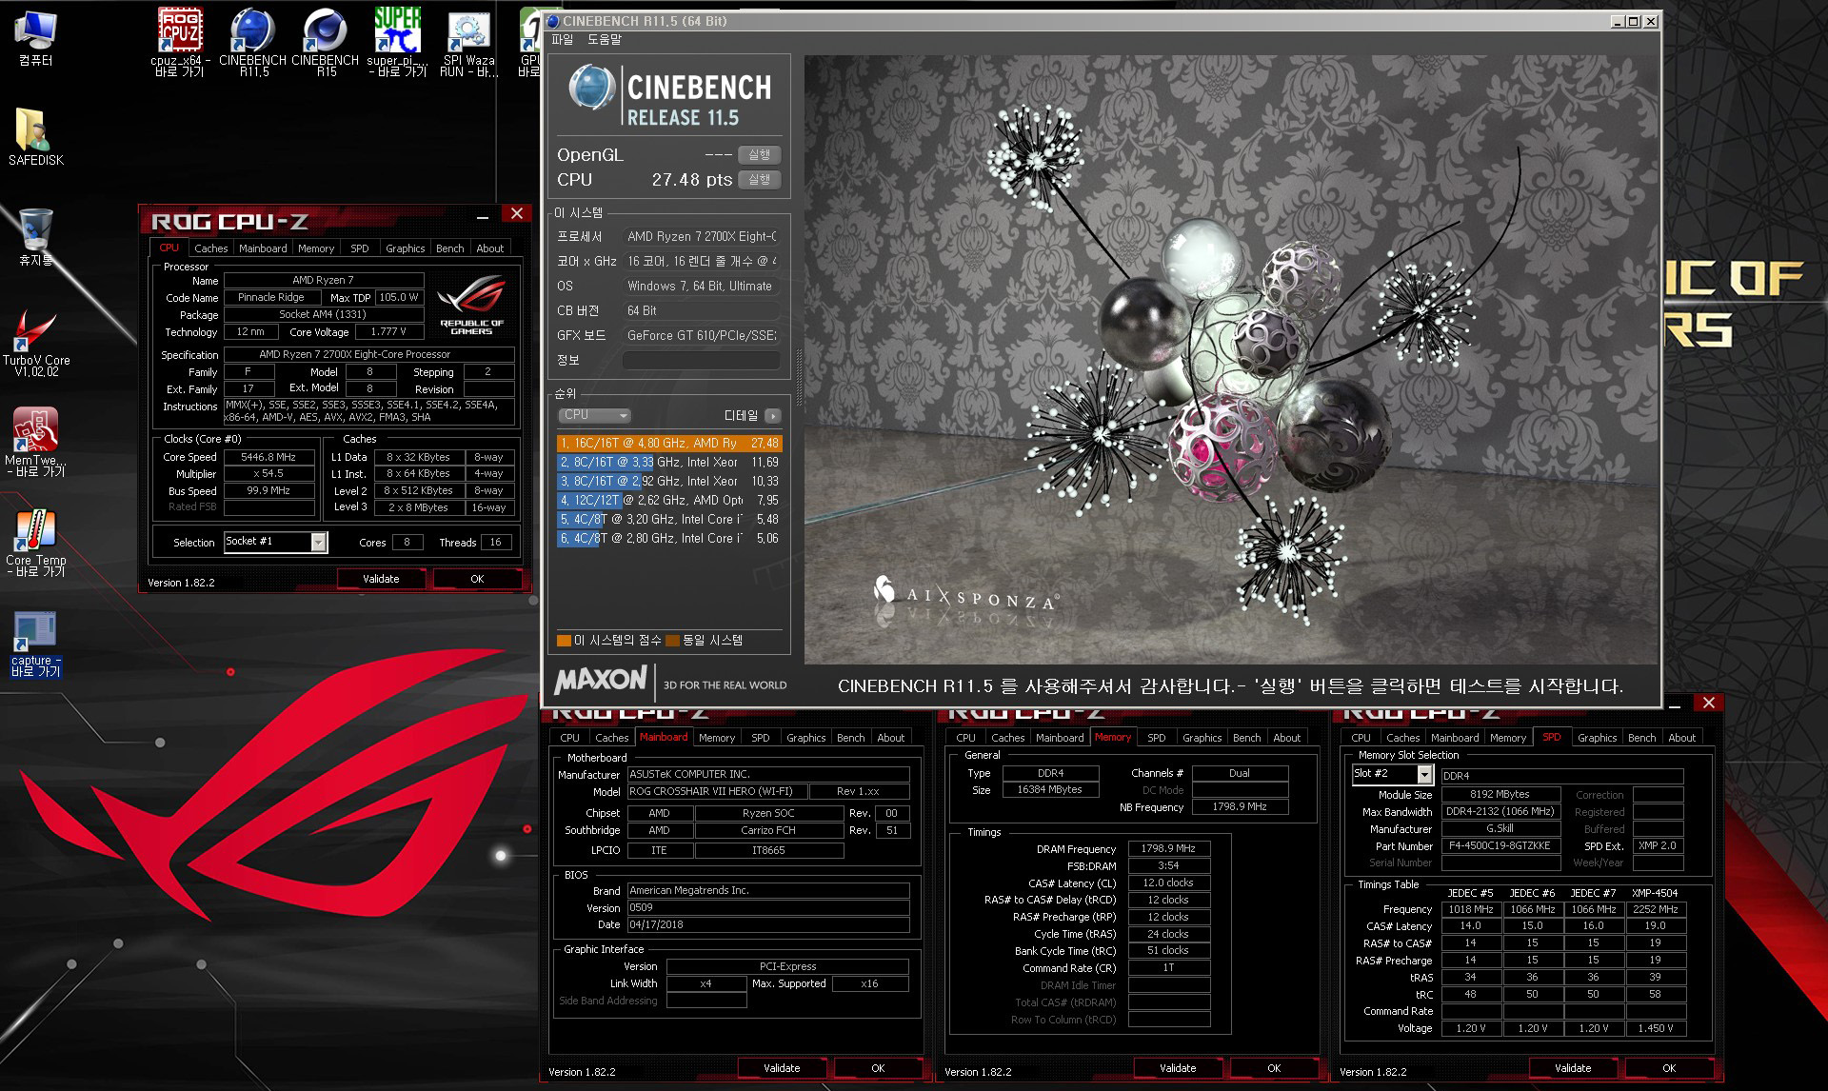Click the Part Number F4-4500C19-8GTZKKE field
Screen dimensions: 1828x1091
click(1500, 845)
